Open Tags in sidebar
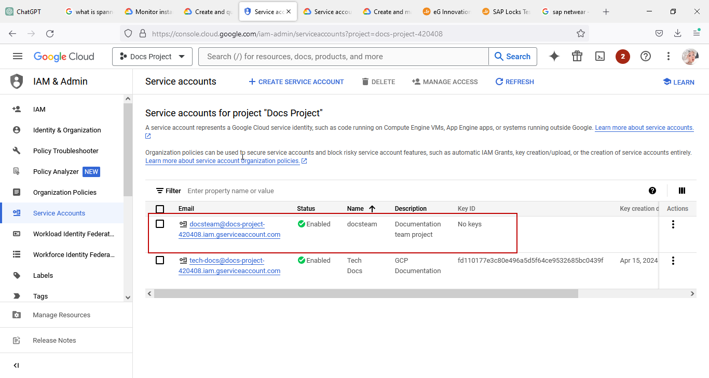 tap(62, 296)
